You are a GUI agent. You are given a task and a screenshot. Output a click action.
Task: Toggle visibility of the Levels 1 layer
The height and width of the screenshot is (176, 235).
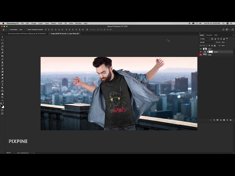click(x=200, y=52)
